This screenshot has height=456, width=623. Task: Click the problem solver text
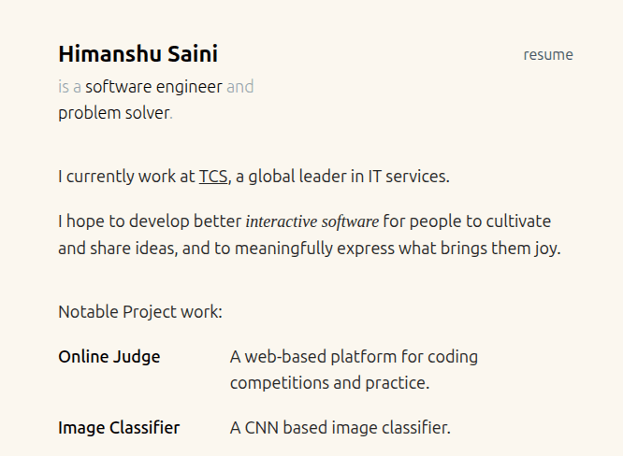(x=114, y=113)
